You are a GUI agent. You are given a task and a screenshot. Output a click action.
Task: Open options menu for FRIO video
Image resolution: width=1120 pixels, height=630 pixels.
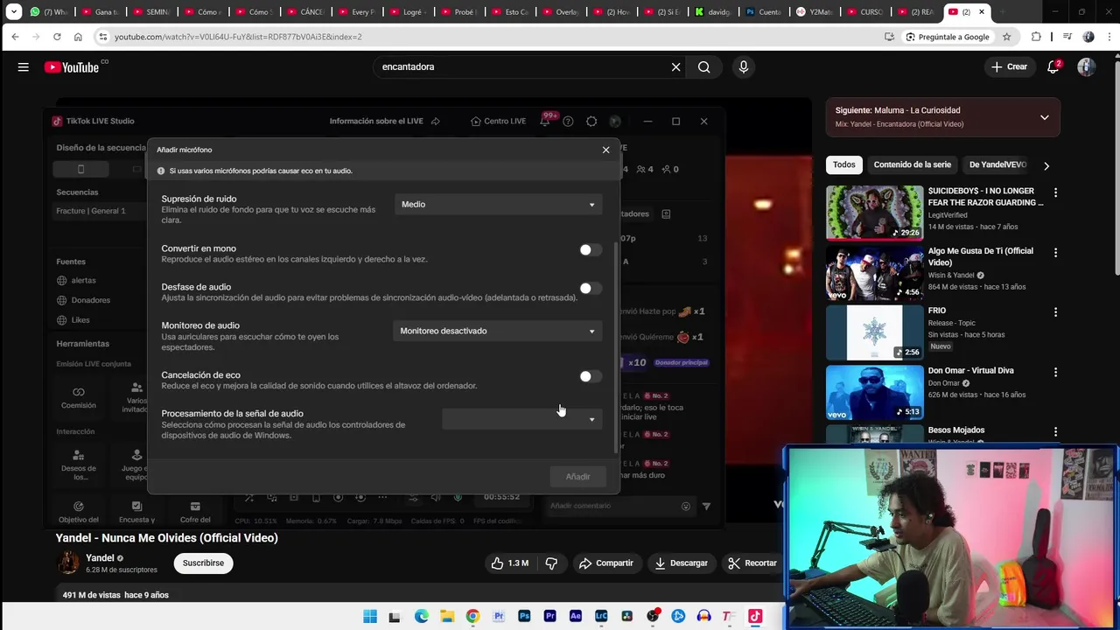[1055, 311]
